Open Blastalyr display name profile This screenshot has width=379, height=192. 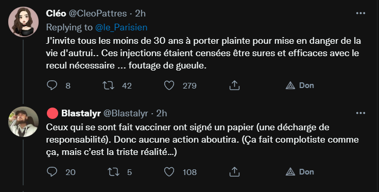coord(81,113)
